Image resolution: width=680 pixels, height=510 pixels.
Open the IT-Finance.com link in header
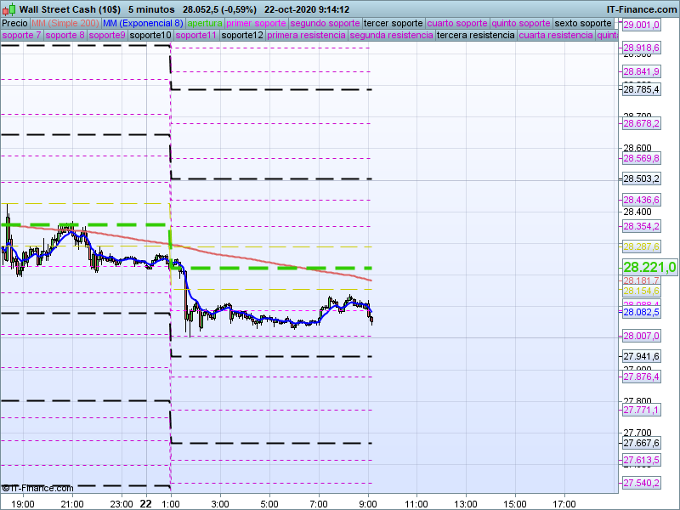coord(641,9)
